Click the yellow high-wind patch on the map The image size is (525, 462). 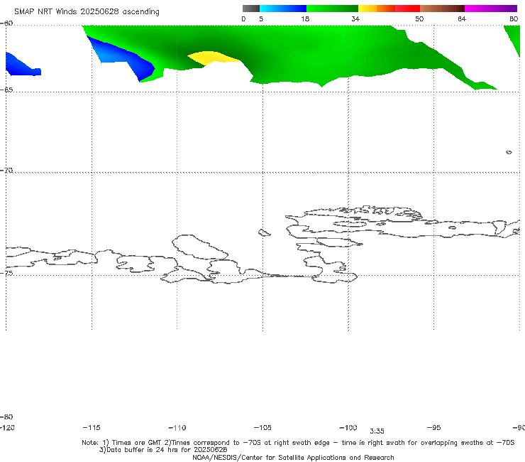[x=213, y=57]
